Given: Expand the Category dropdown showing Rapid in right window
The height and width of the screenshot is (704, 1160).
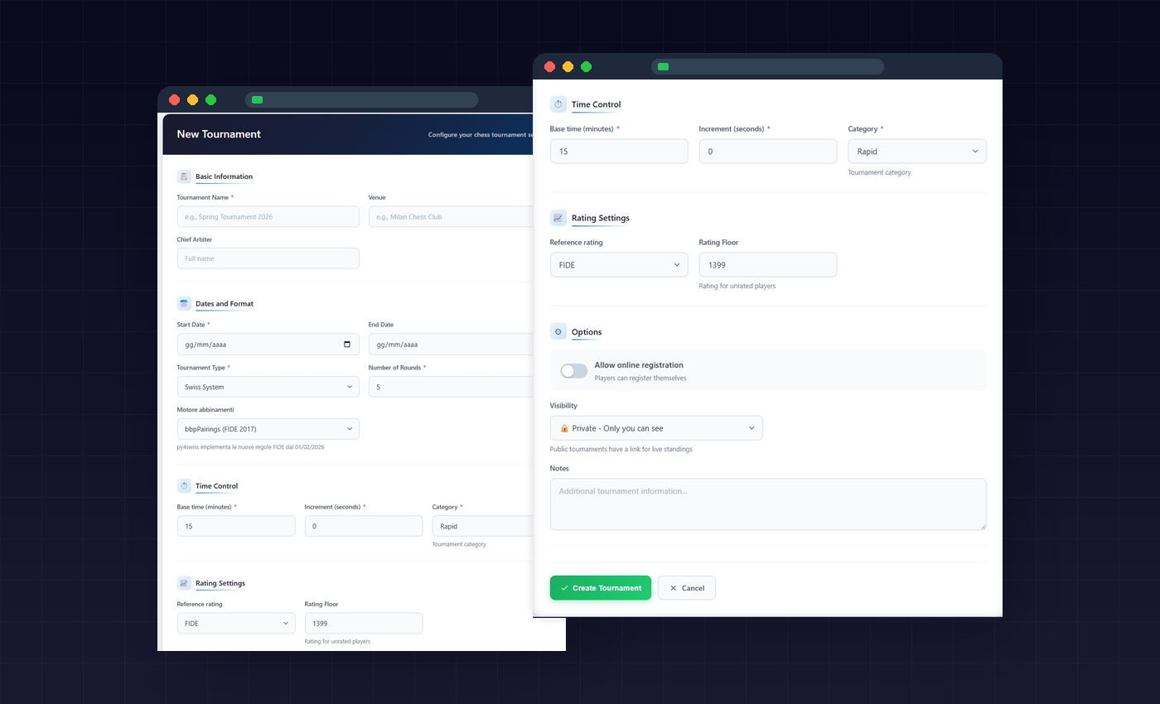Looking at the screenshot, I should pyautogui.click(x=916, y=152).
